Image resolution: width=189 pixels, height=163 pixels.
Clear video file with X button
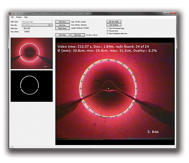[51, 25]
